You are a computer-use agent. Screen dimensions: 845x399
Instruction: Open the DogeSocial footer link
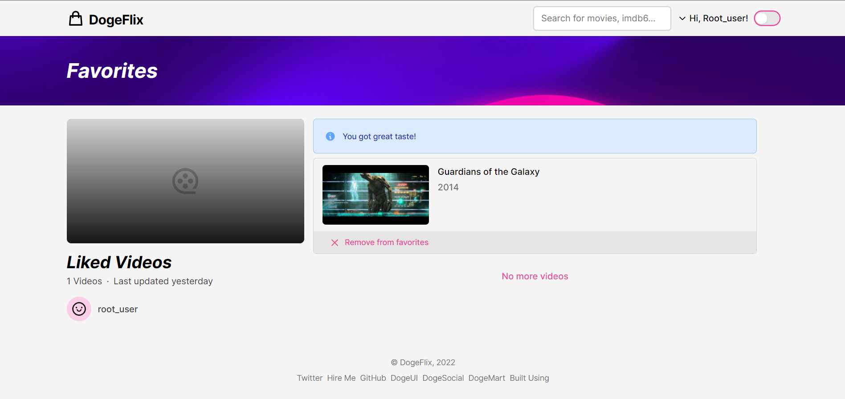443,378
